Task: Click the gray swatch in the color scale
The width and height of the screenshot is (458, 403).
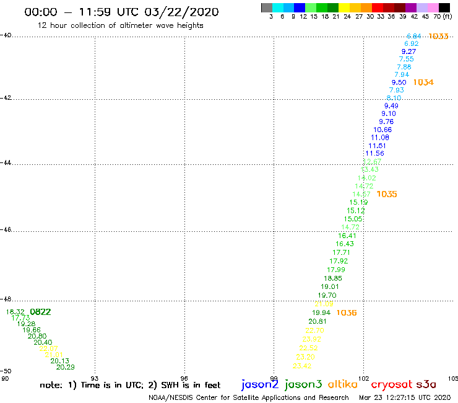Action: pyautogui.click(x=267, y=7)
